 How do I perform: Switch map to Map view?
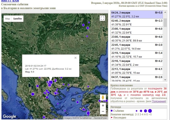[7, 19]
